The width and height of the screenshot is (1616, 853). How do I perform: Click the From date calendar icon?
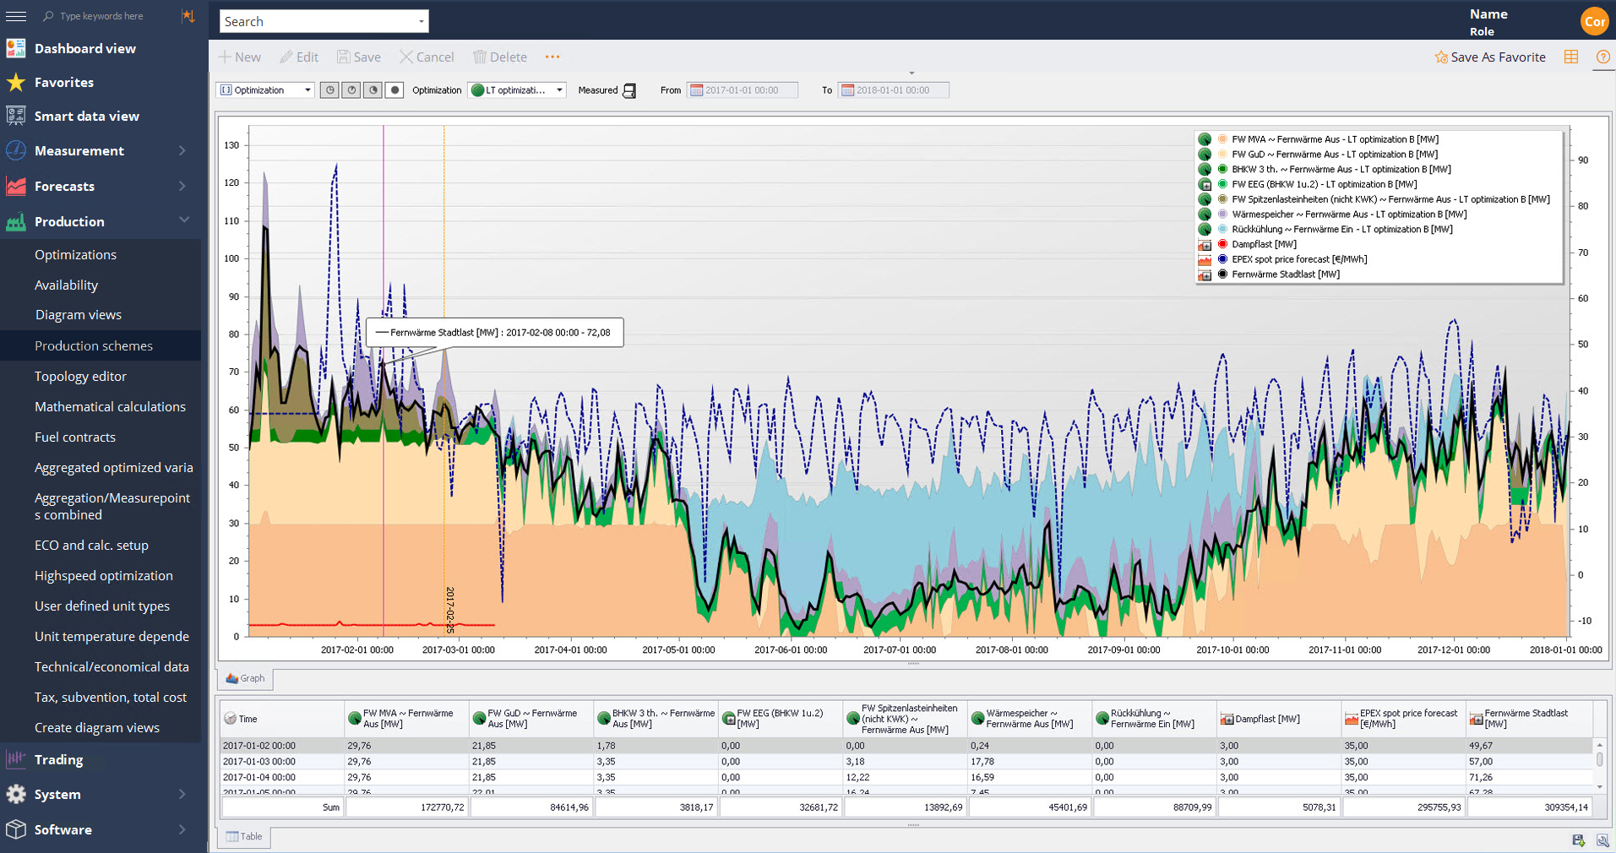[697, 90]
